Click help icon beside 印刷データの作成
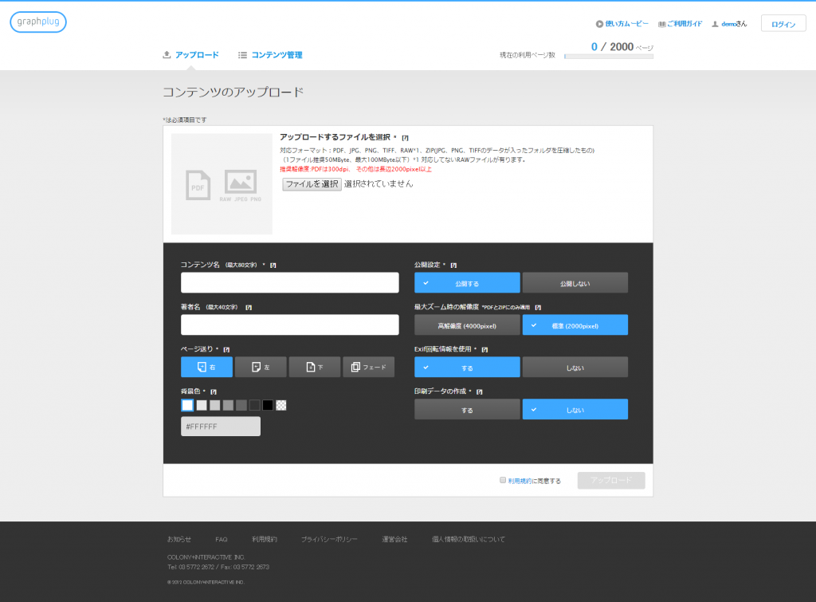 [479, 391]
